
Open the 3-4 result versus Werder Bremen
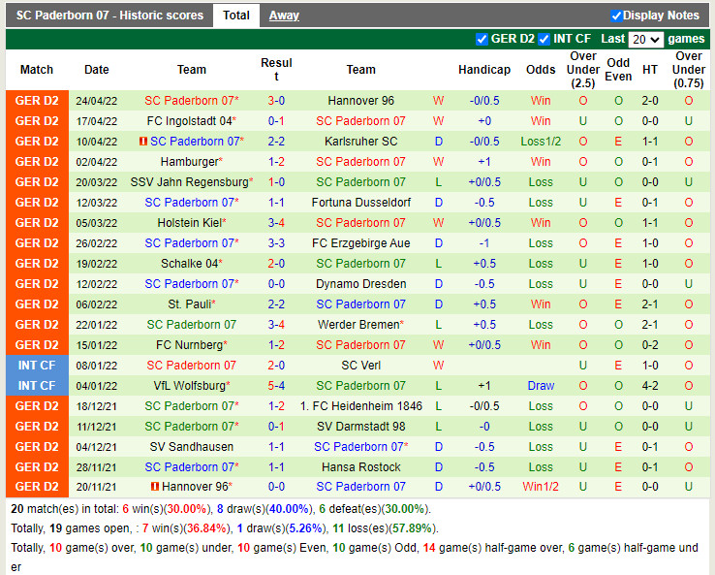pyautogui.click(x=276, y=325)
